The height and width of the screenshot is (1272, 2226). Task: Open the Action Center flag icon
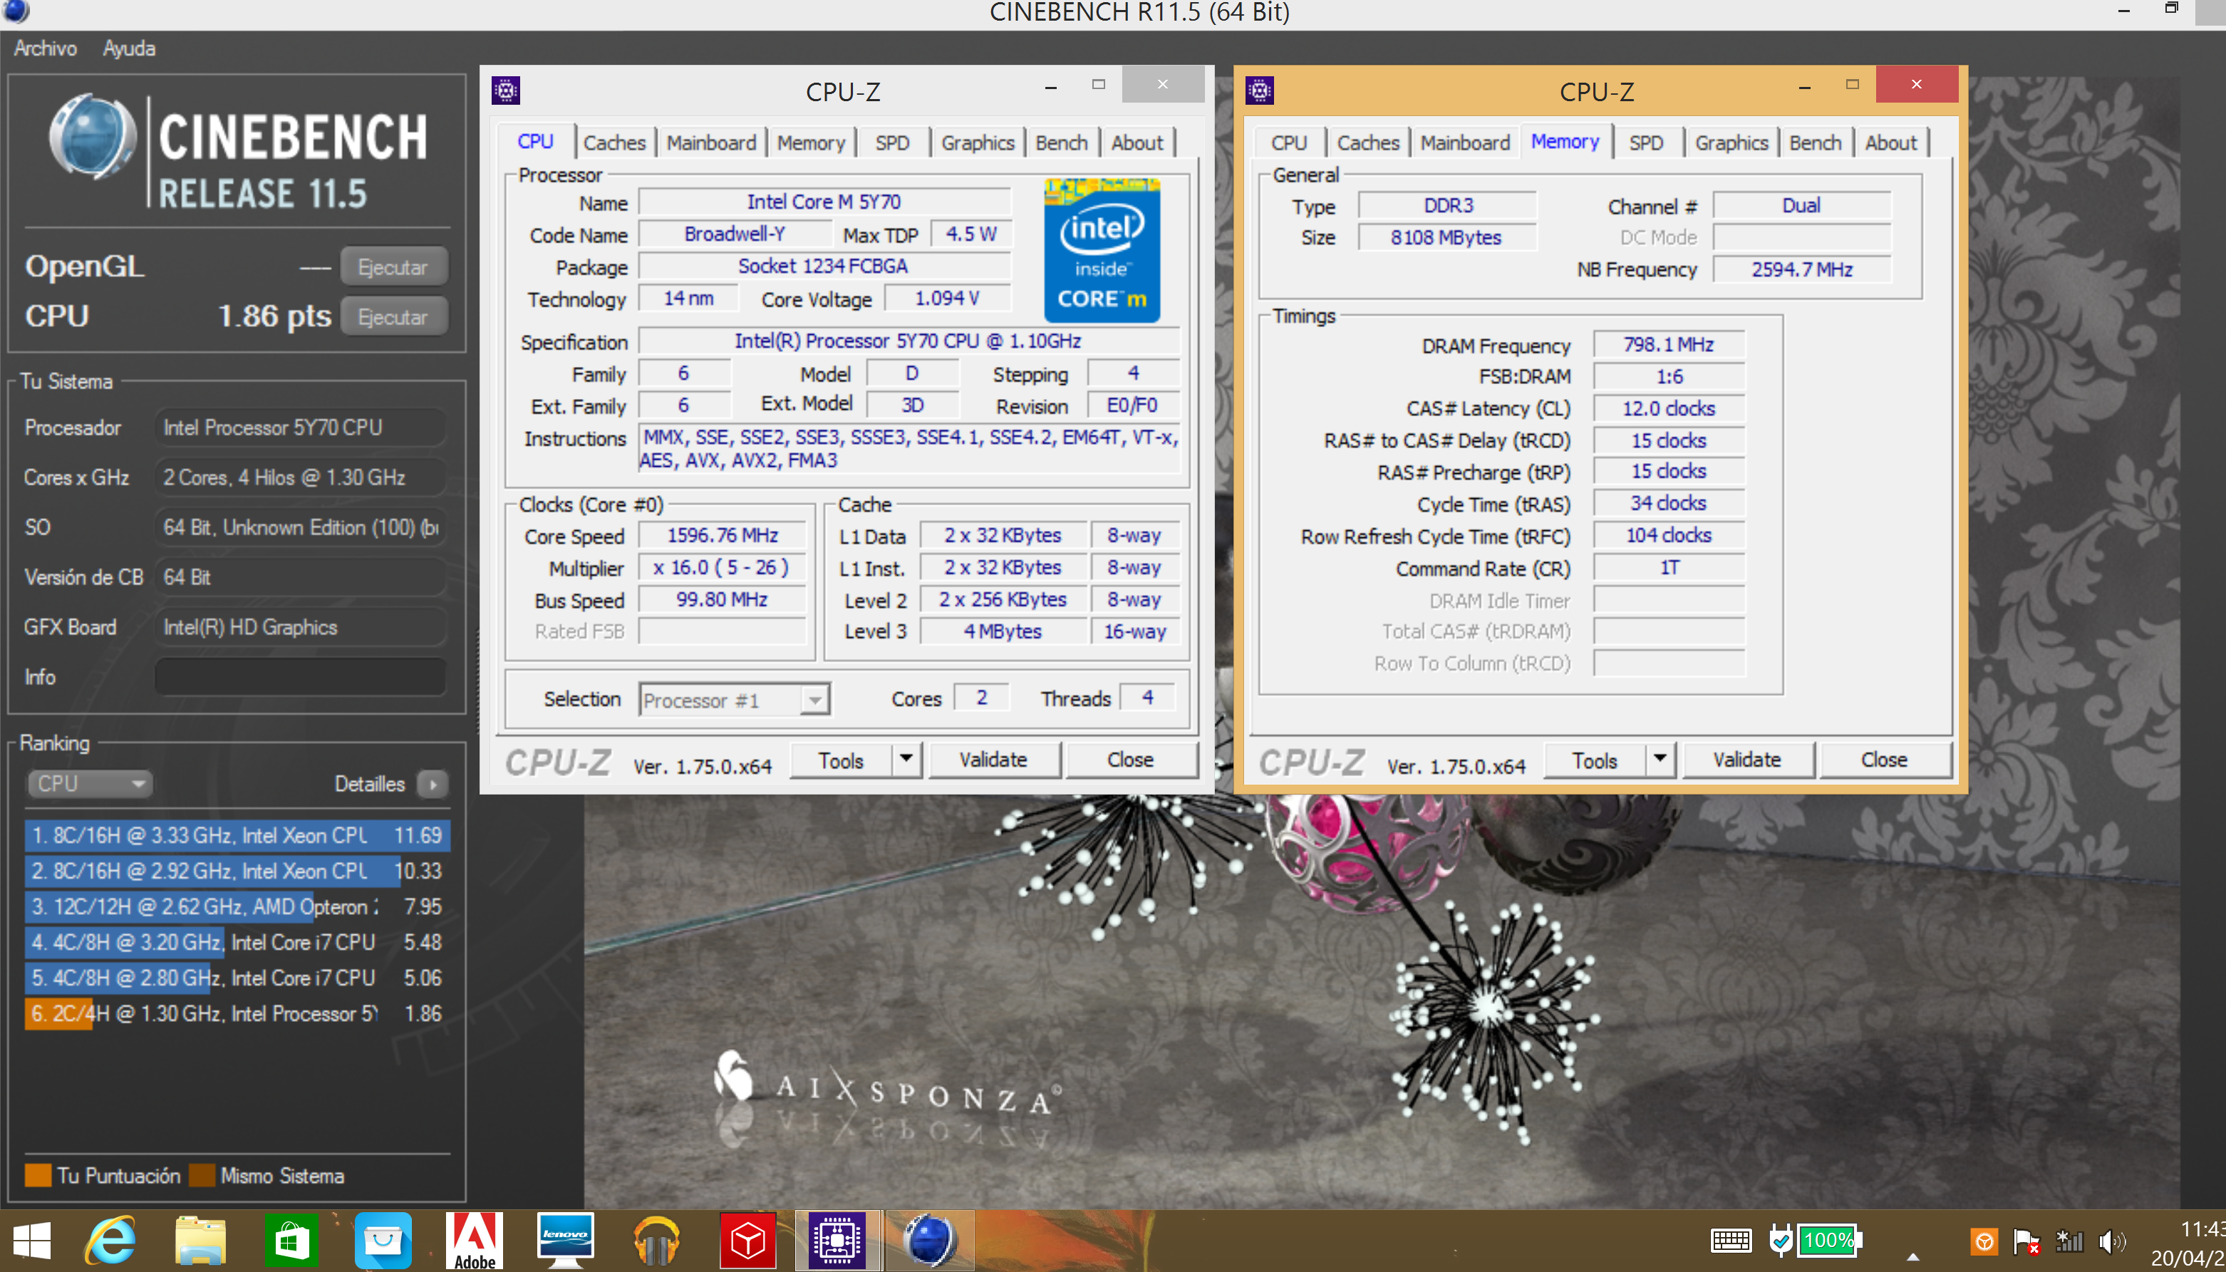coord(2025,1241)
